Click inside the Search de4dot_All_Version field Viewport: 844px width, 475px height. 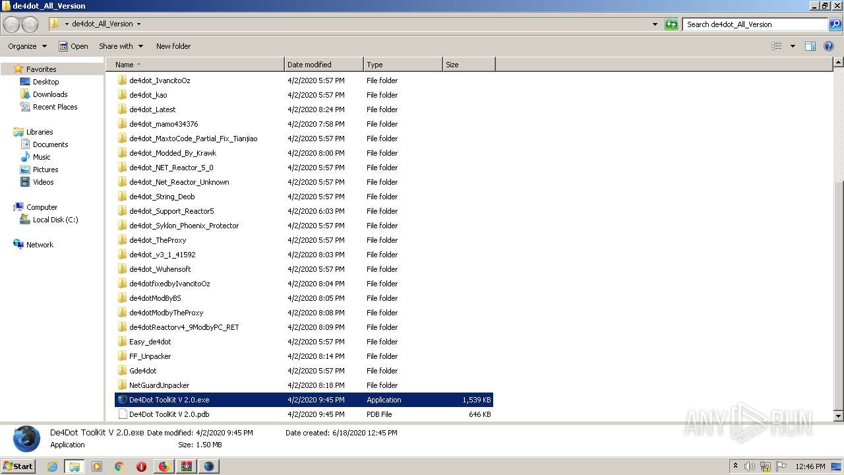click(x=755, y=24)
